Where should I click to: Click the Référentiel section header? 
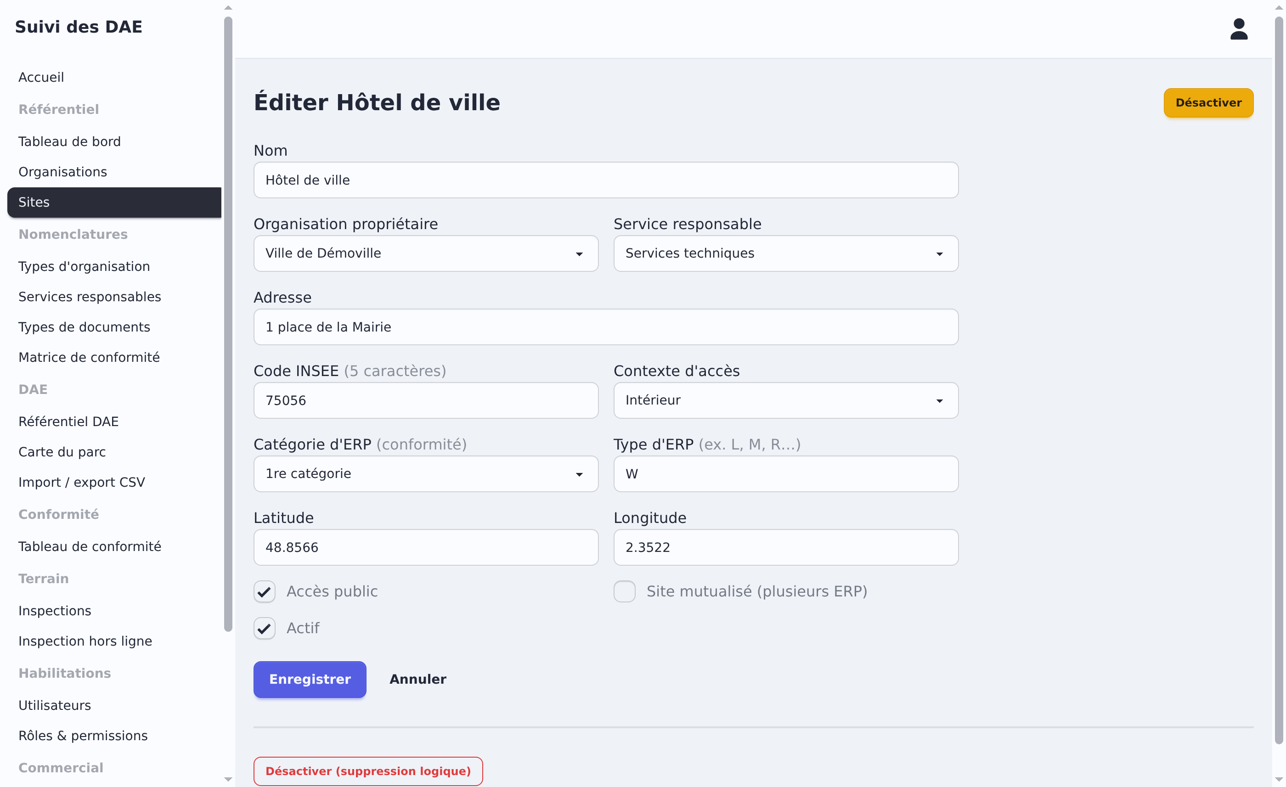coord(58,109)
